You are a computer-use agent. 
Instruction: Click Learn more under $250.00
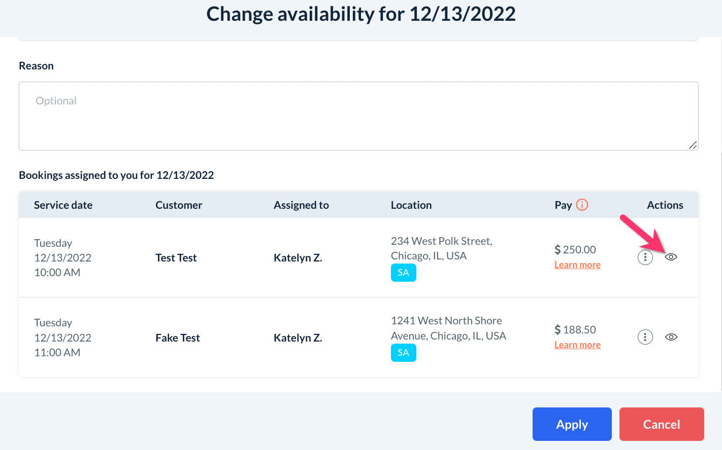point(577,265)
